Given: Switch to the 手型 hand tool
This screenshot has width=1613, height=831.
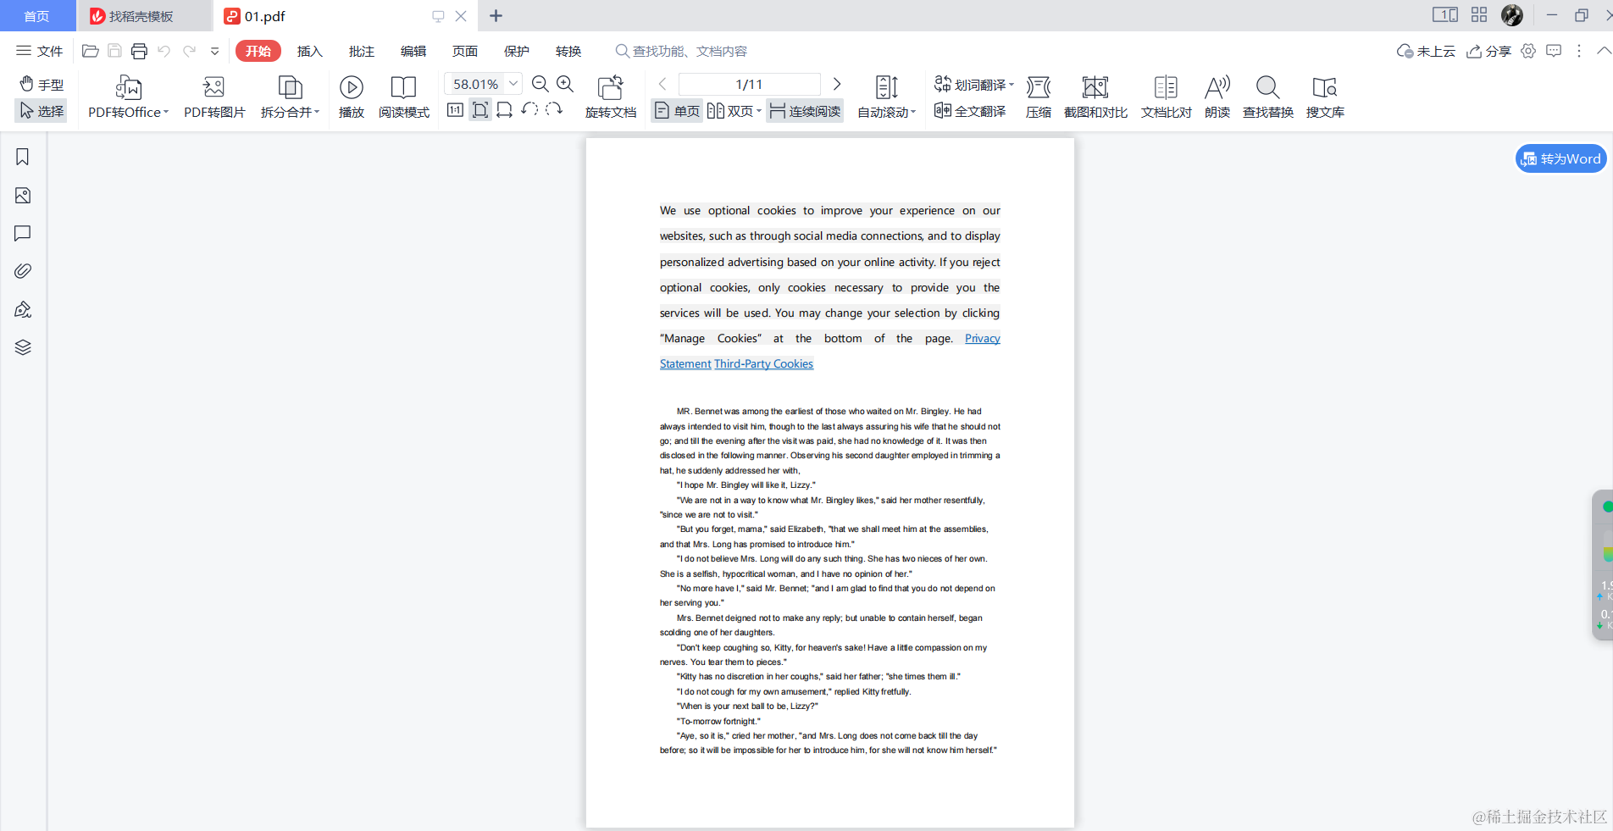Looking at the screenshot, I should (41, 84).
